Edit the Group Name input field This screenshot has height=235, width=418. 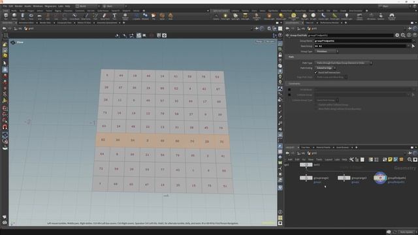[364, 40]
